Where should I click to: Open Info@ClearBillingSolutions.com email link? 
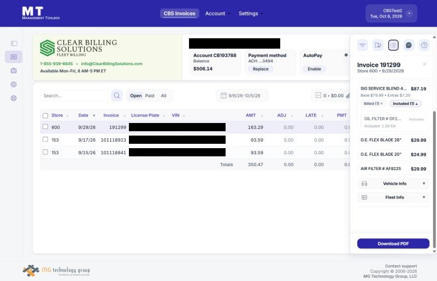pos(112,63)
